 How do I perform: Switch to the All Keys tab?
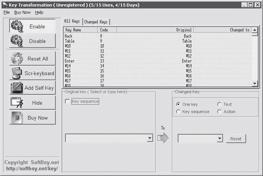tap(72, 21)
